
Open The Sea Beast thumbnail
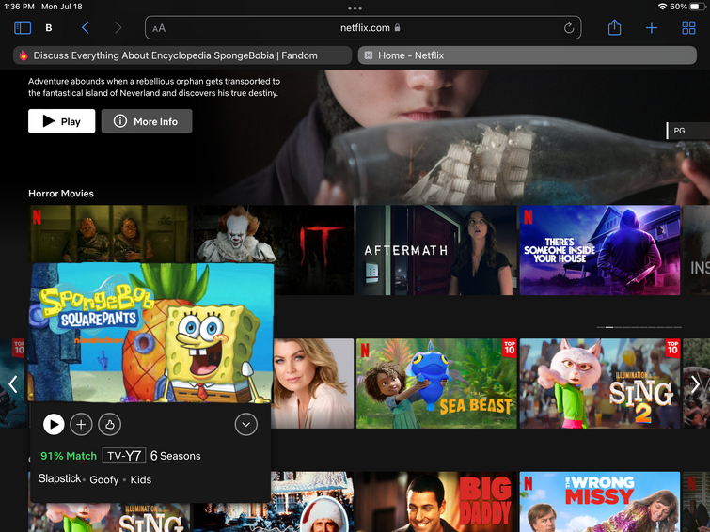point(436,383)
